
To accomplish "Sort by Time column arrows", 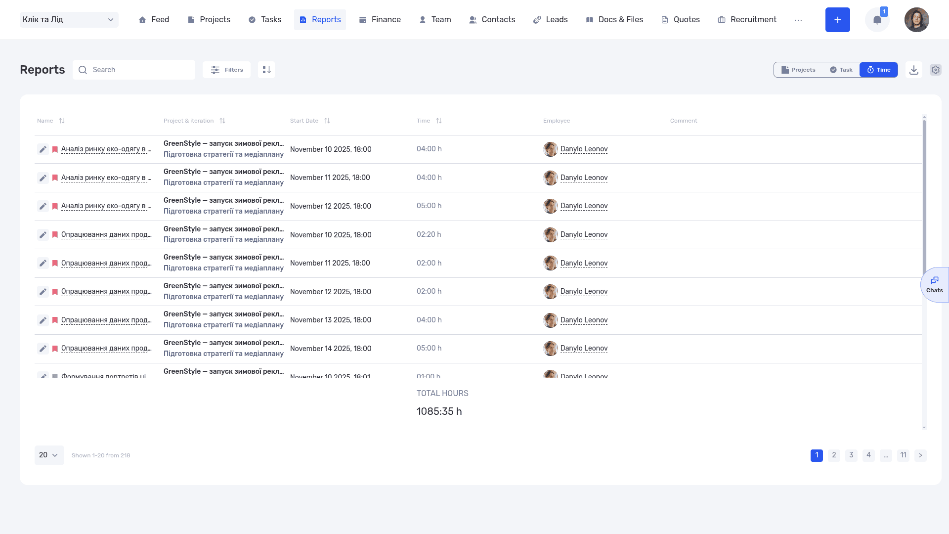I will tap(439, 121).
